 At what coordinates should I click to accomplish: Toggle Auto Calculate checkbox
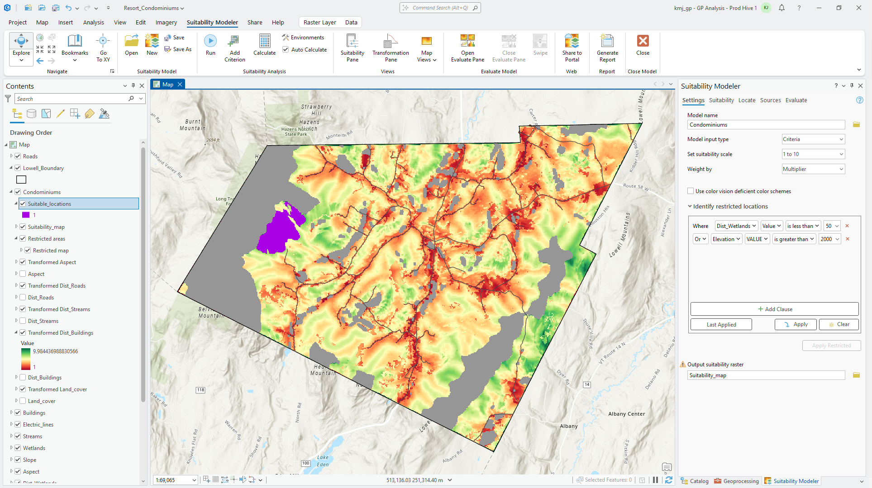286,50
